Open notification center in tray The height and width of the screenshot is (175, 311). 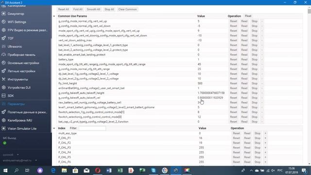(x=304, y=171)
